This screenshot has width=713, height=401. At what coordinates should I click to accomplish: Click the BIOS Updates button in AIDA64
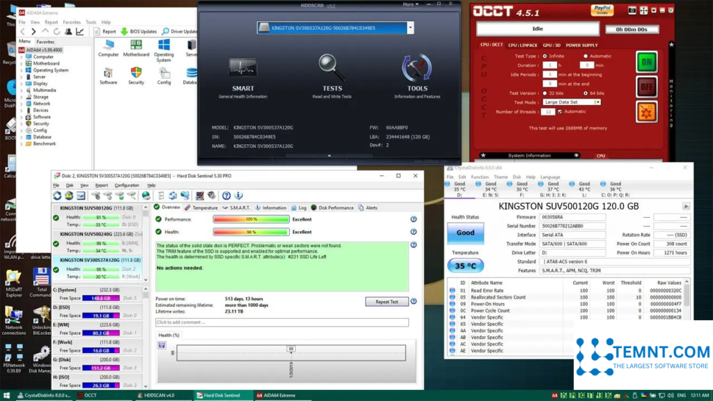point(139,31)
